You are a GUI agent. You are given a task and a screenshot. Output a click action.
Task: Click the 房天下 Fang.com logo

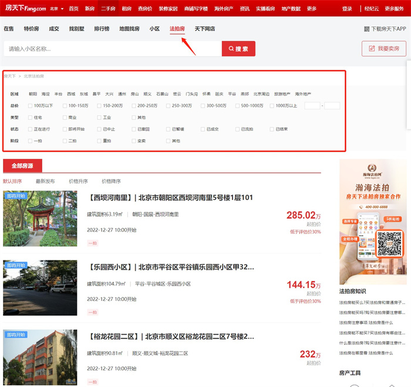pyautogui.click(x=25, y=8)
